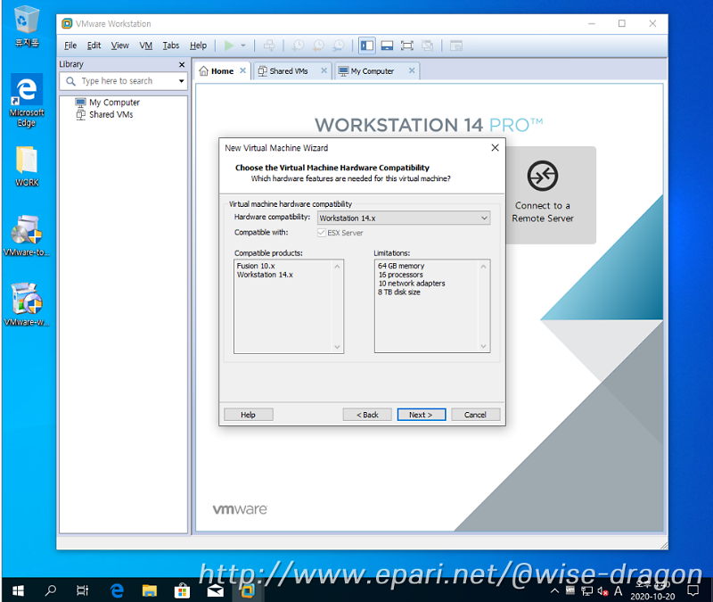Viewport: 713px width, 602px height.
Task: Click the 10 network adapters limitation entry
Action: 412,284
